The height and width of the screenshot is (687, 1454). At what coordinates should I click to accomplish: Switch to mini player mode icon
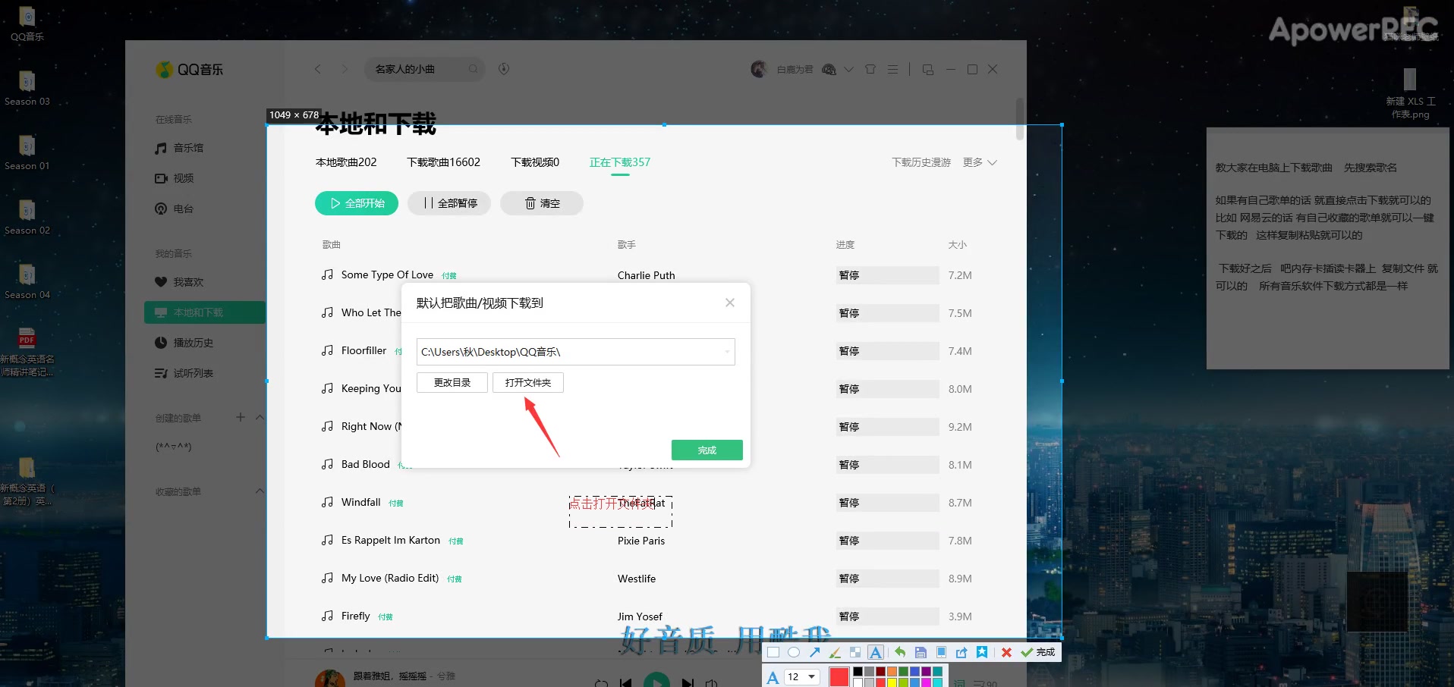click(927, 69)
